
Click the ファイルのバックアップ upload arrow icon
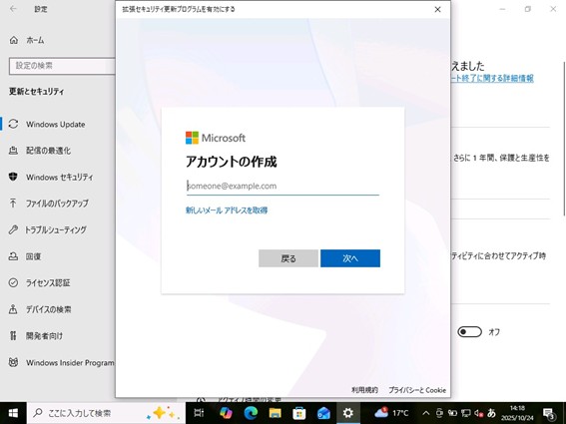pyautogui.click(x=13, y=204)
